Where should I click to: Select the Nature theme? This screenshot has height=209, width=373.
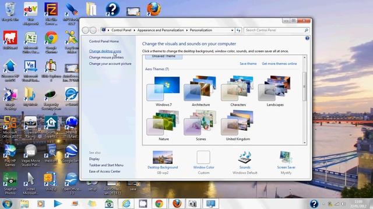pos(164,125)
